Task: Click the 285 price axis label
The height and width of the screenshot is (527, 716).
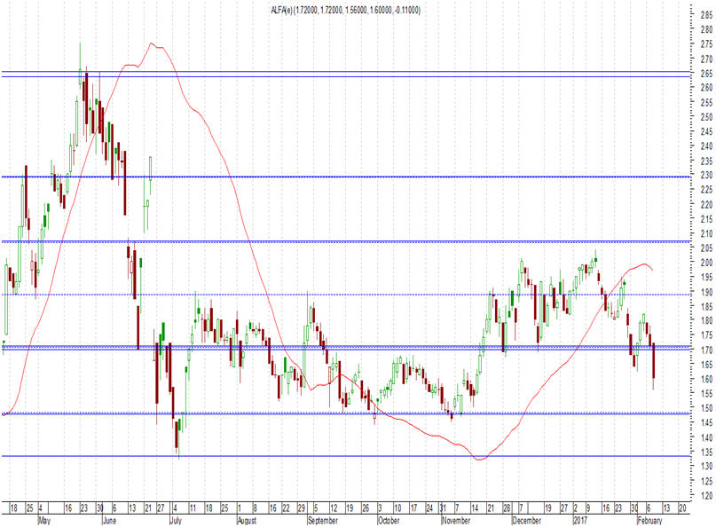Action: click(706, 15)
